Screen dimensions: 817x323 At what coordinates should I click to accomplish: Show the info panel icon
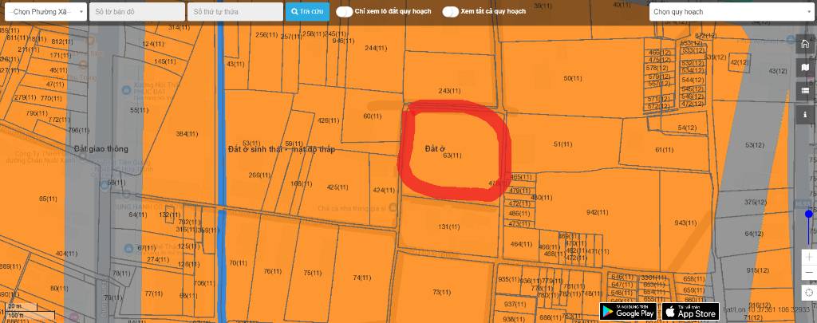pyautogui.click(x=806, y=115)
